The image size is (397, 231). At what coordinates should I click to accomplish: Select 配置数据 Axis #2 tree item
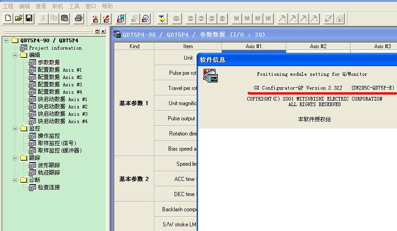(x=59, y=77)
